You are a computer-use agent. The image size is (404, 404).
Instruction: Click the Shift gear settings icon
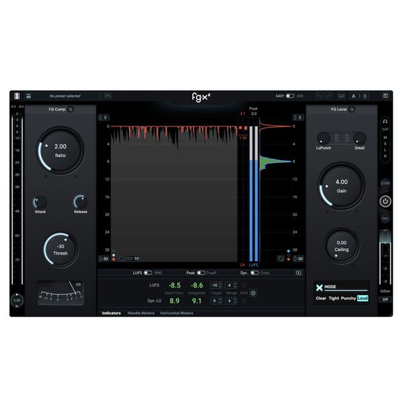[x=253, y=293]
